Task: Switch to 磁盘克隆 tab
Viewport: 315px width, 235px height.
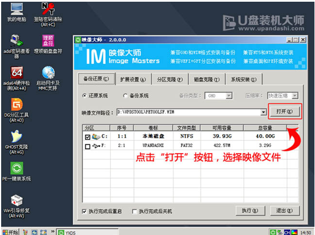Action: tap(207, 80)
